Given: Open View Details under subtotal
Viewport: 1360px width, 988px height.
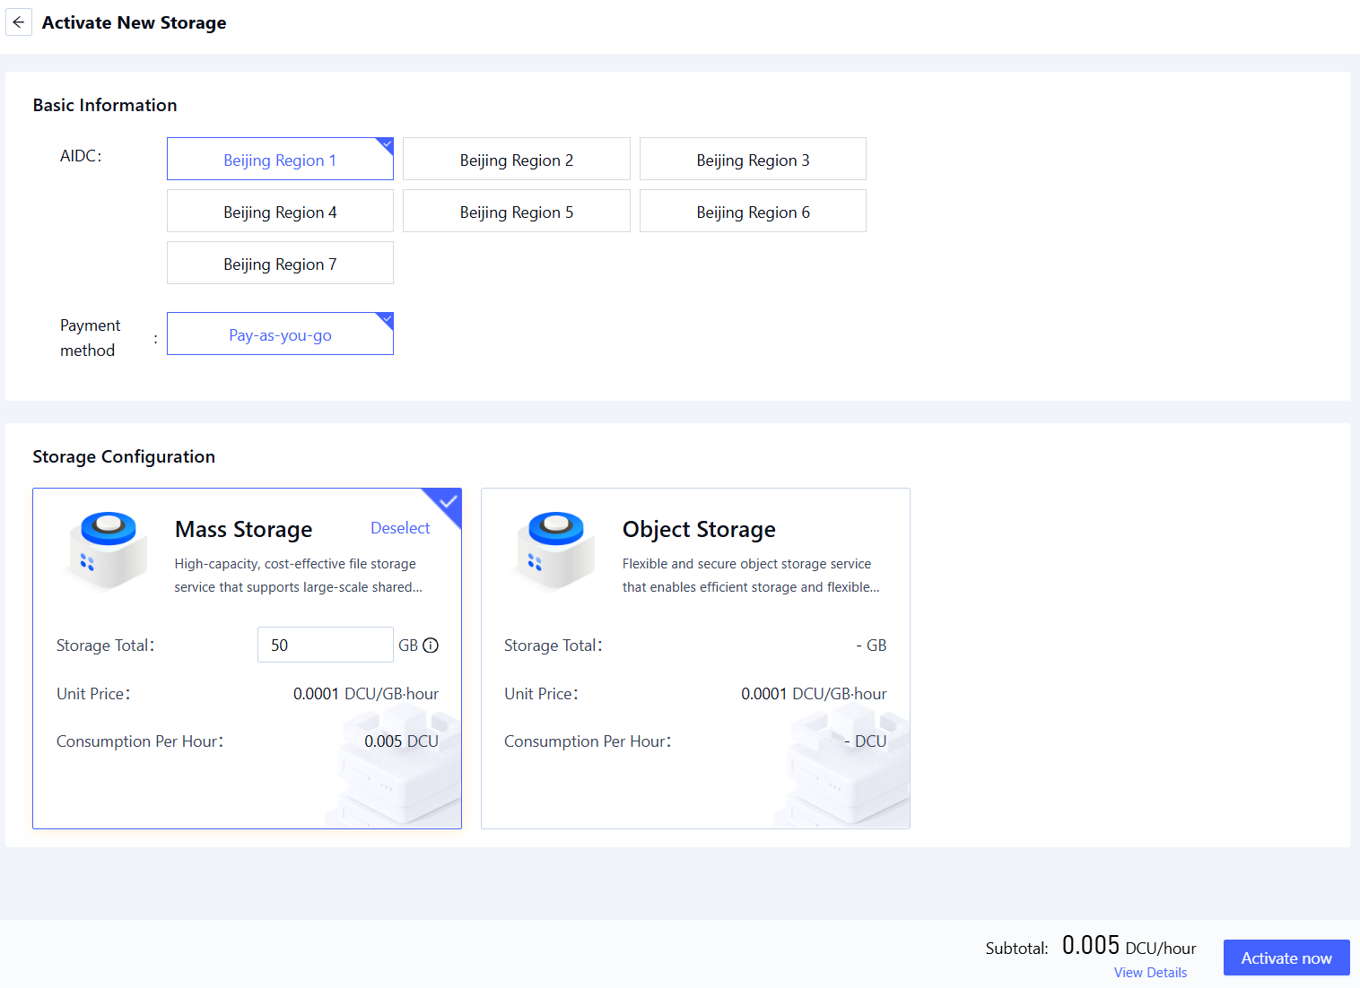Looking at the screenshot, I should tap(1150, 973).
